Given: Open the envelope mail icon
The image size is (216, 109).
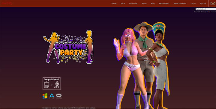Looking at the screenshot, I should (x=213, y=3).
